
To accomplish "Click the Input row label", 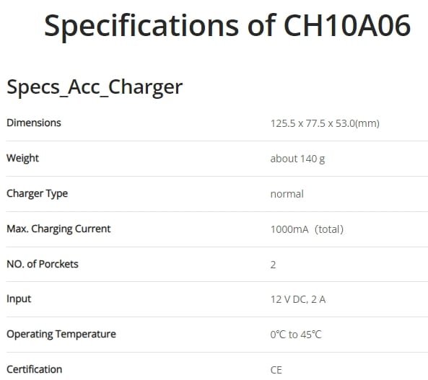I will [19, 299].
